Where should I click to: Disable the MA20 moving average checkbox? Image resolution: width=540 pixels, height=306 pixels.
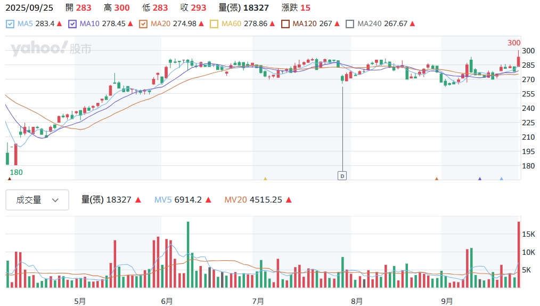143,24
